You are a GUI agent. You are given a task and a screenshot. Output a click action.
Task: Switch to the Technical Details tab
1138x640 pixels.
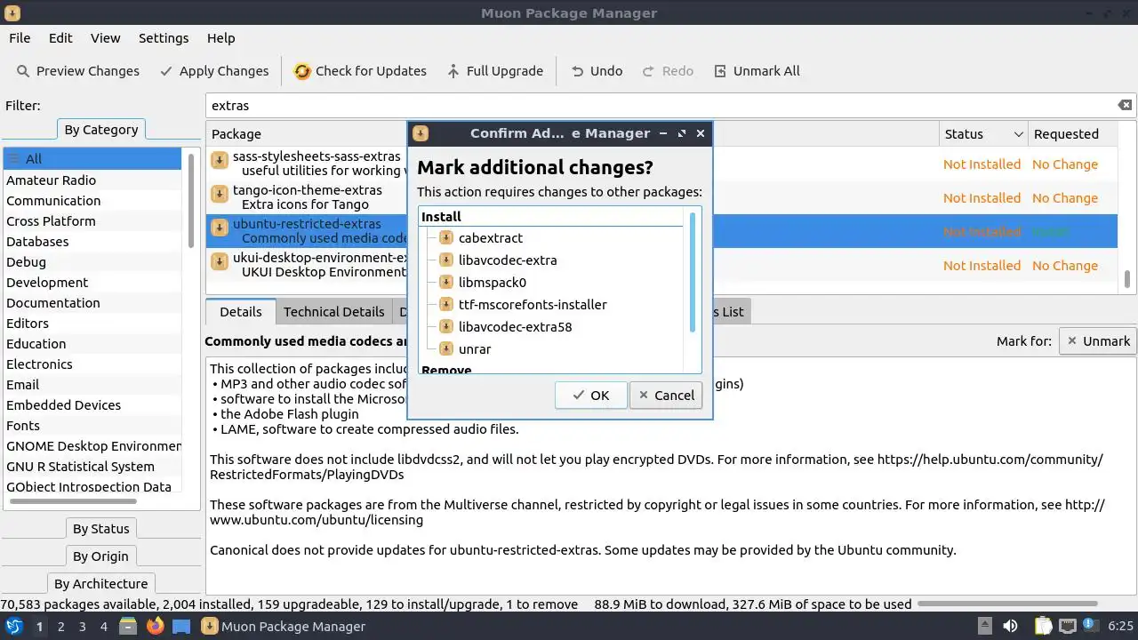click(333, 312)
